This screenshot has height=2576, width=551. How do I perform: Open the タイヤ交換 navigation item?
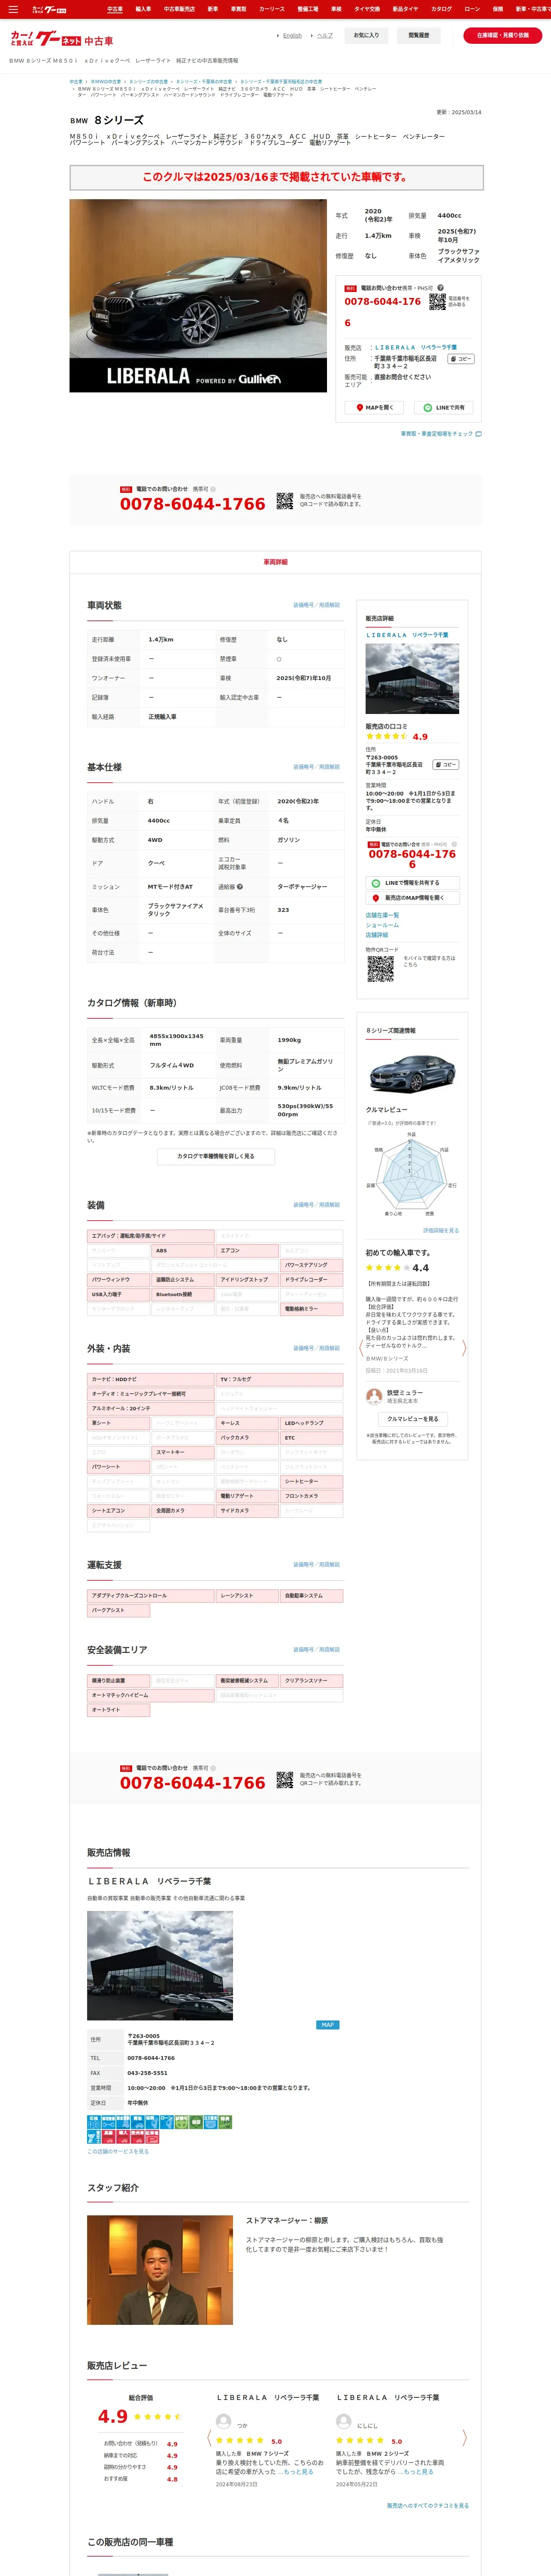point(367,9)
